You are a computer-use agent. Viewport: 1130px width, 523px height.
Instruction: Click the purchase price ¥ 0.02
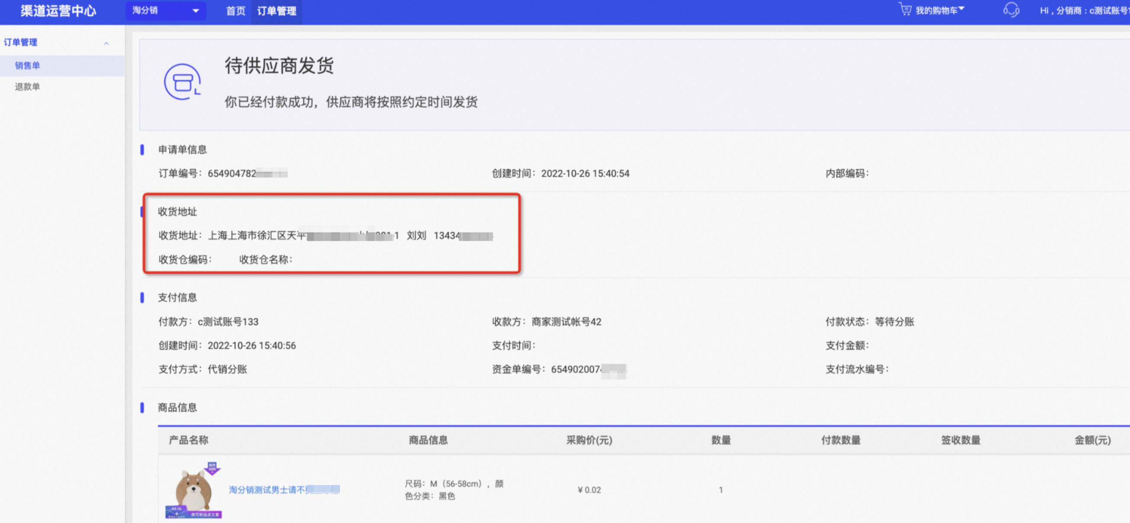(x=589, y=490)
